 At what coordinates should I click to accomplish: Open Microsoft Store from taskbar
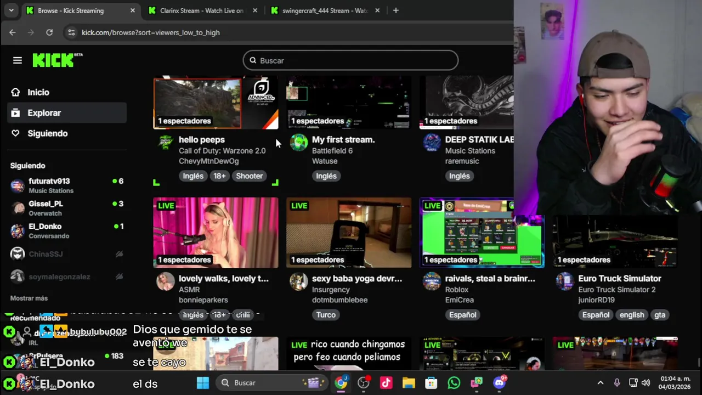pos(431,382)
